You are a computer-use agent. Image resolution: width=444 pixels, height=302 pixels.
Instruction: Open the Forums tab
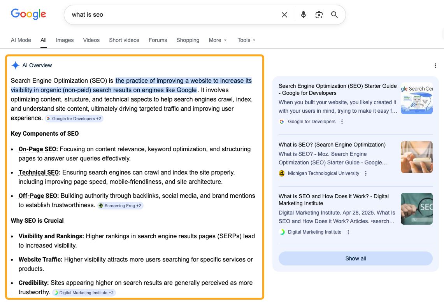click(x=158, y=40)
